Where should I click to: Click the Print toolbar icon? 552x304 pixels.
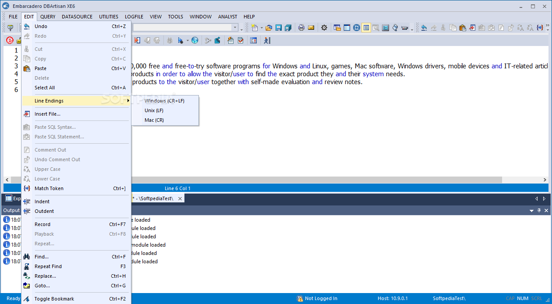coord(301,28)
